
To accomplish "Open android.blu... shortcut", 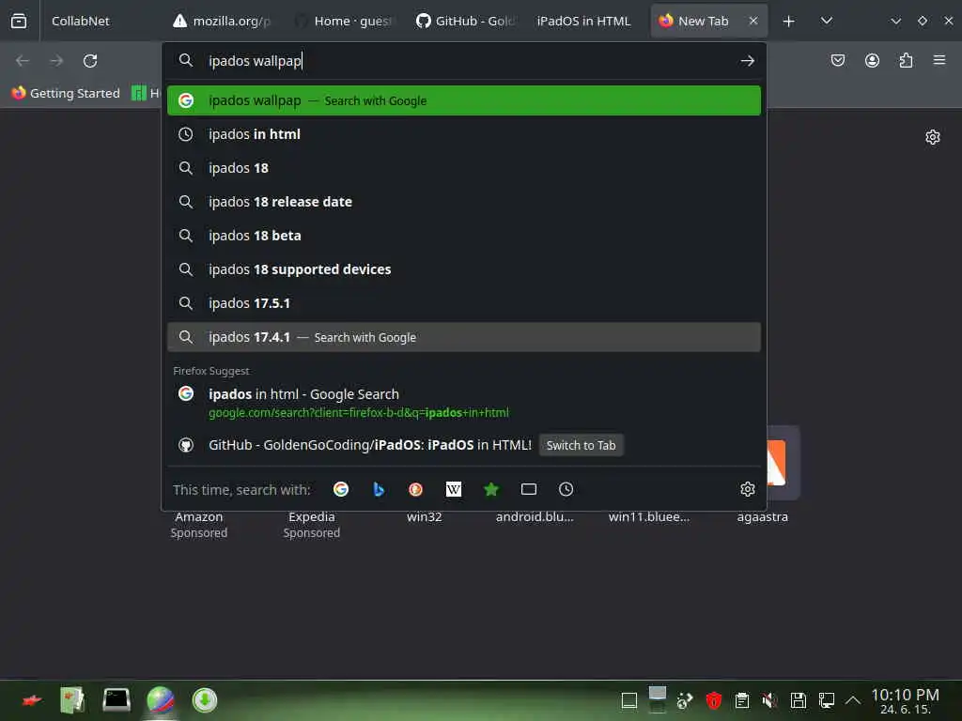I will pos(535,517).
